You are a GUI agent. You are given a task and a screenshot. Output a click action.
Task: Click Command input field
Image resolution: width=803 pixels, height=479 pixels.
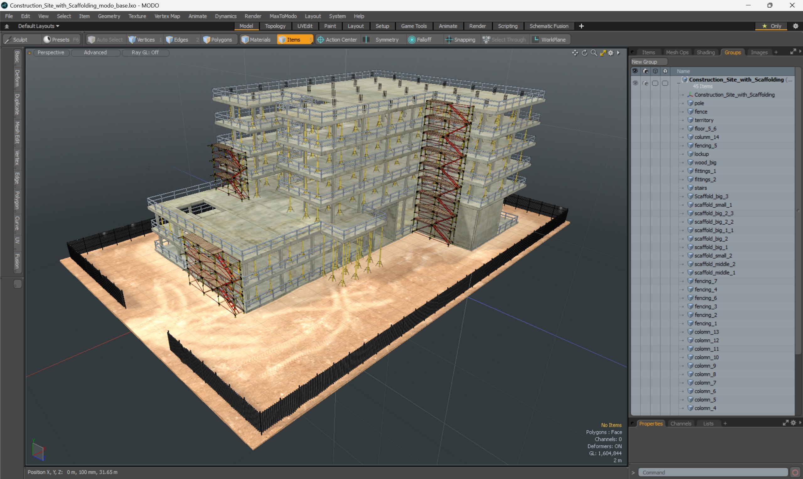(713, 472)
